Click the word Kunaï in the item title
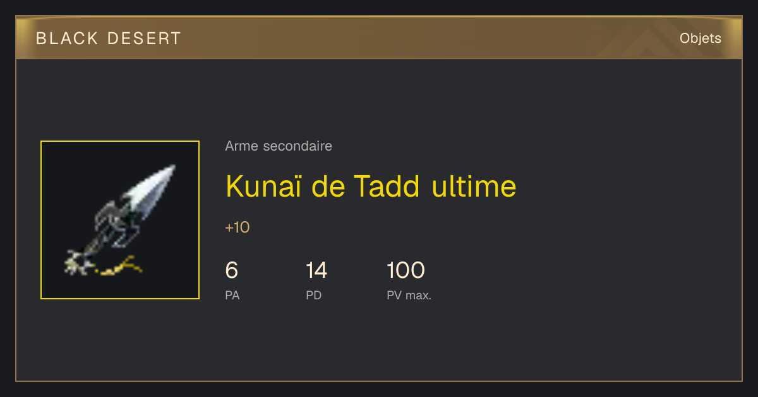 click(263, 186)
